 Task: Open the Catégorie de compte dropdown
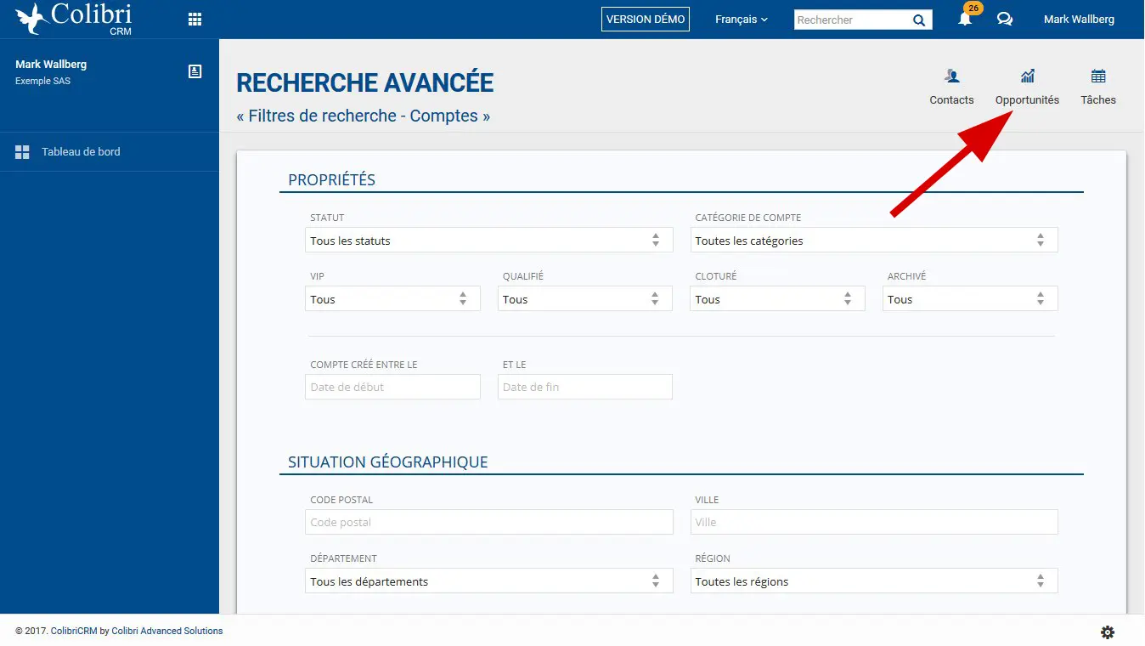coord(874,241)
